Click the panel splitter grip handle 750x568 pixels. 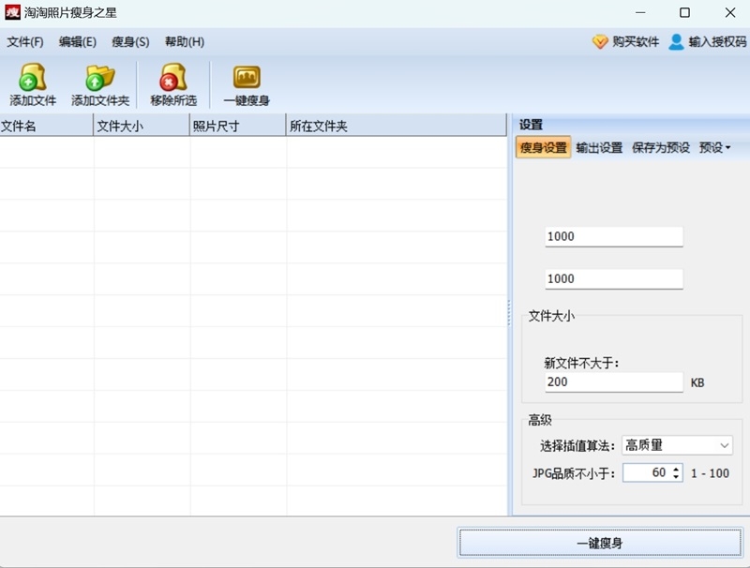[x=509, y=314]
